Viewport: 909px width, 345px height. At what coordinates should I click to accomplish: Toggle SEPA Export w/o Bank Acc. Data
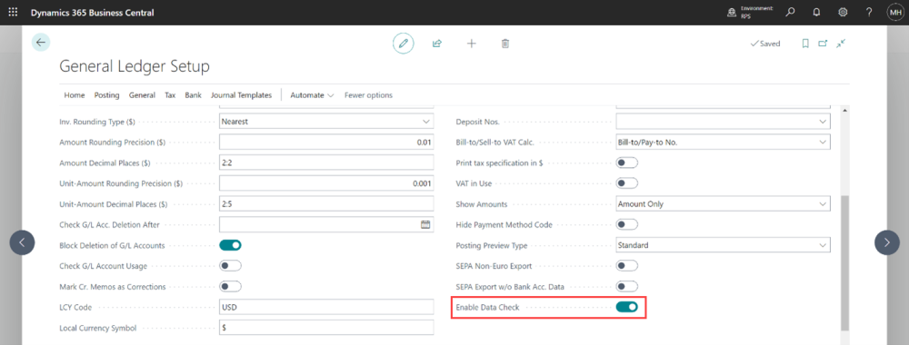626,287
